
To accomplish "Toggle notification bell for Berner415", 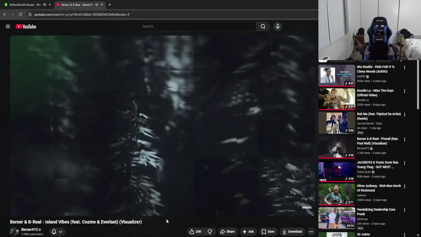I will (x=54, y=232).
